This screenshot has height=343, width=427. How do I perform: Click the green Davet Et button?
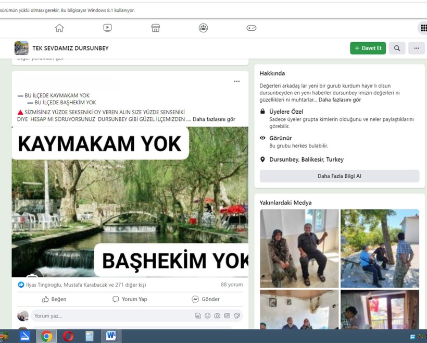[x=368, y=48]
